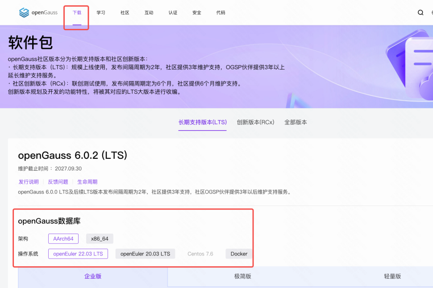
Task: Switch to 企业版 edition tab
Action: (x=93, y=276)
